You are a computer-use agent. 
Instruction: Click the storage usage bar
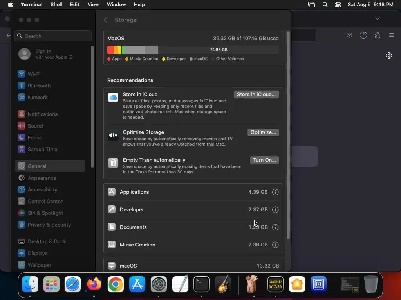click(x=193, y=50)
